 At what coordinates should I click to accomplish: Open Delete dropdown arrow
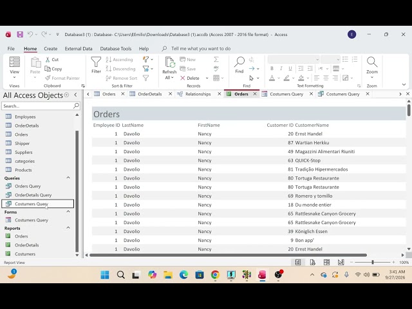click(207, 78)
